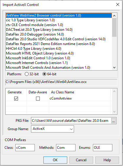This screenshot has width=123, height=166.
Task: Open Help for this dialog
Action: 107,160
